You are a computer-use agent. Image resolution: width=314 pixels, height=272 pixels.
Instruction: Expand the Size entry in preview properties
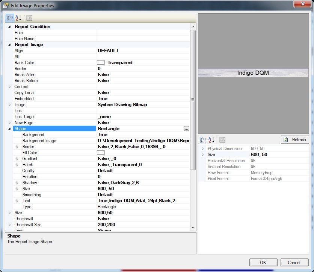click(x=202, y=154)
